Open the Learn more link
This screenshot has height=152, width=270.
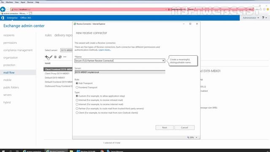pos(105,50)
